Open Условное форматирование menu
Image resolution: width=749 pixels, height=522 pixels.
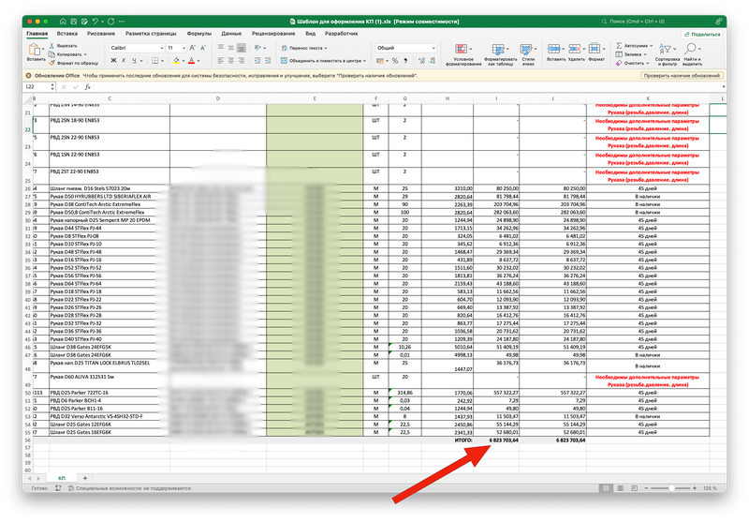point(463,54)
